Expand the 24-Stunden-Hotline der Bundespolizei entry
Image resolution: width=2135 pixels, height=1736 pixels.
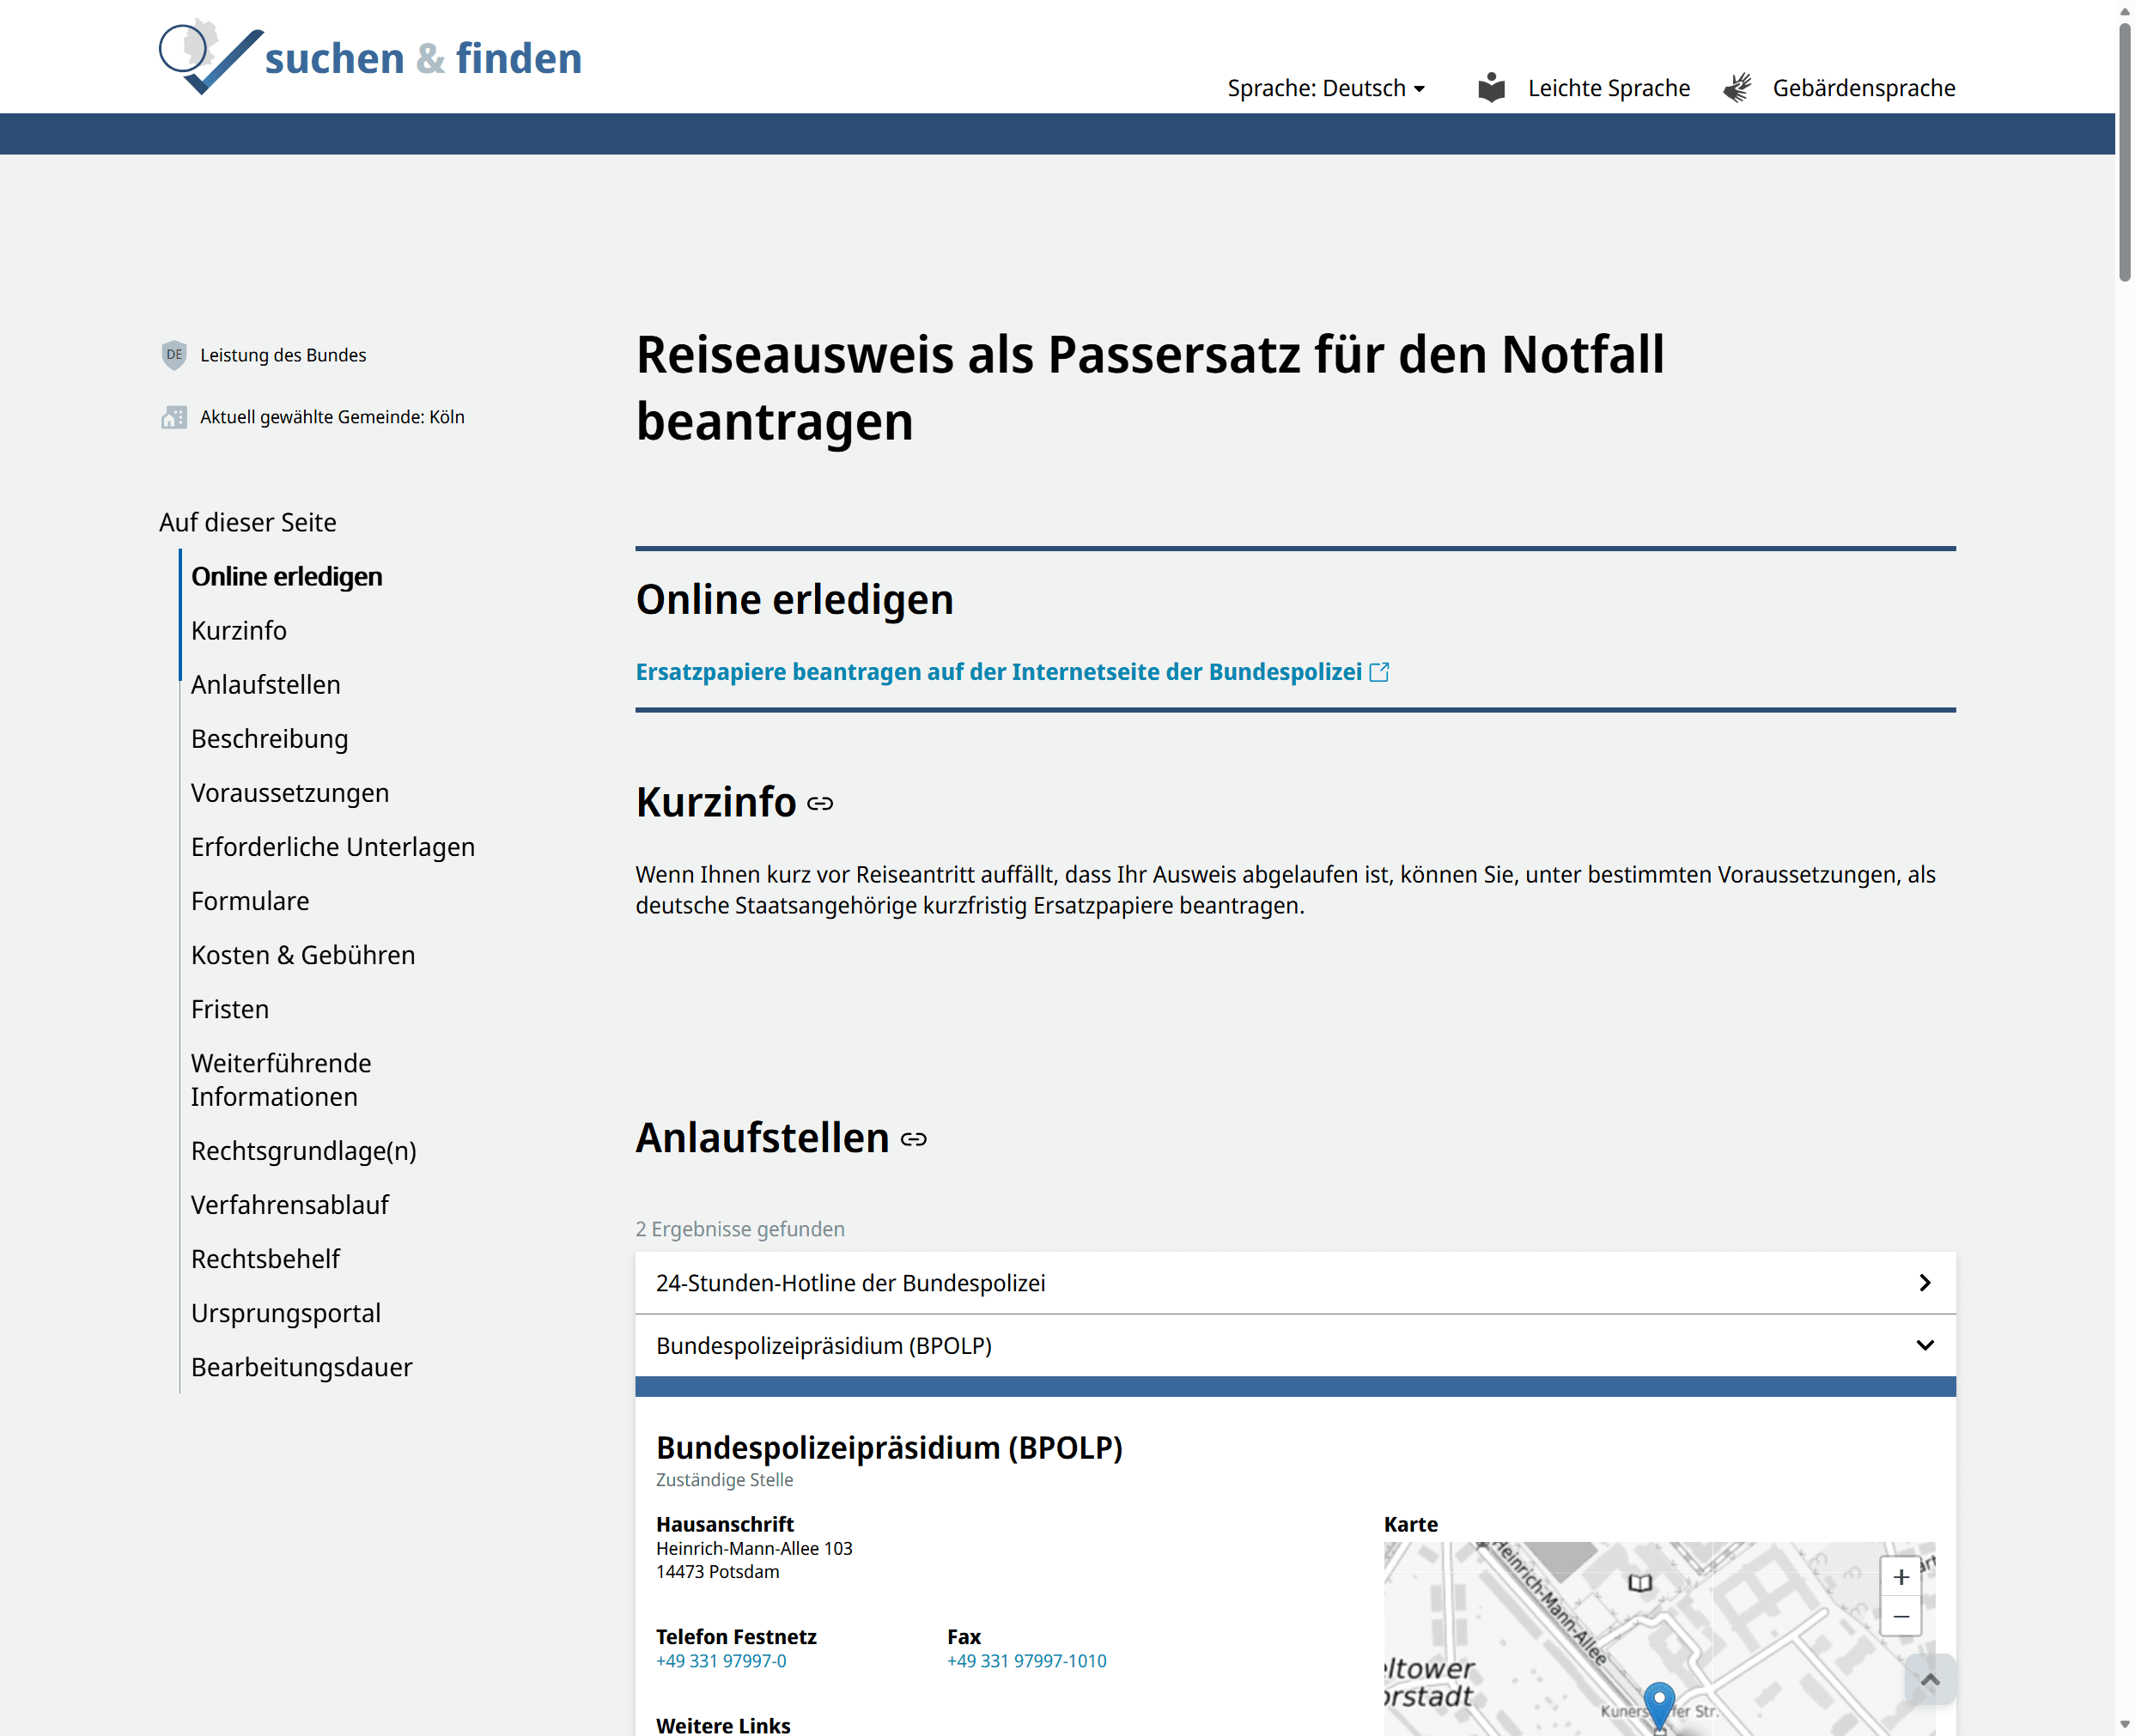tap(1294, 1283)
